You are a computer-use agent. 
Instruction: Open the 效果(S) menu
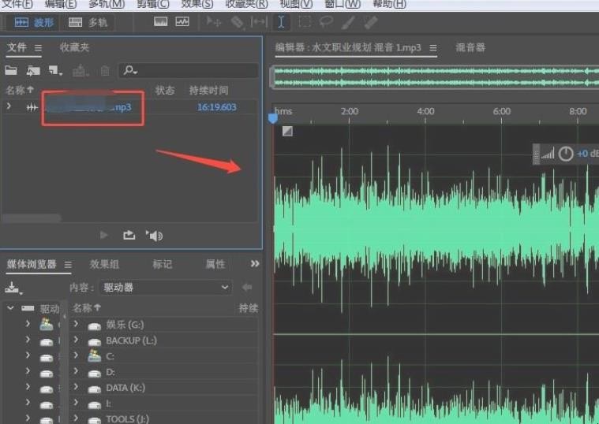pyautogui.click(x=197, y=4)
